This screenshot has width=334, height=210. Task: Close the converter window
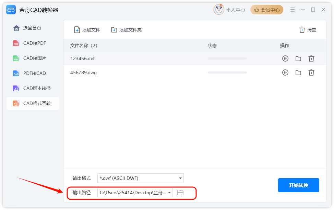pos(323,10)
